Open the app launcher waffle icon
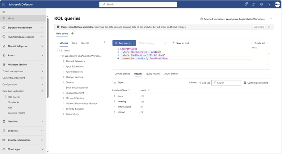Viewport: 282px width, 154px height. point(4,4)
